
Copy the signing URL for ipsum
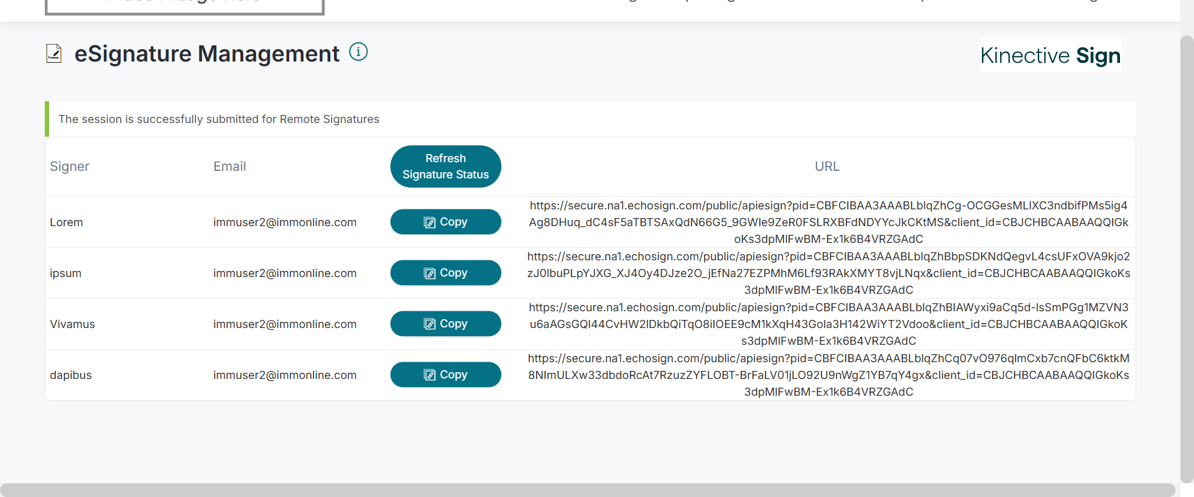click(x=445, y=273)
